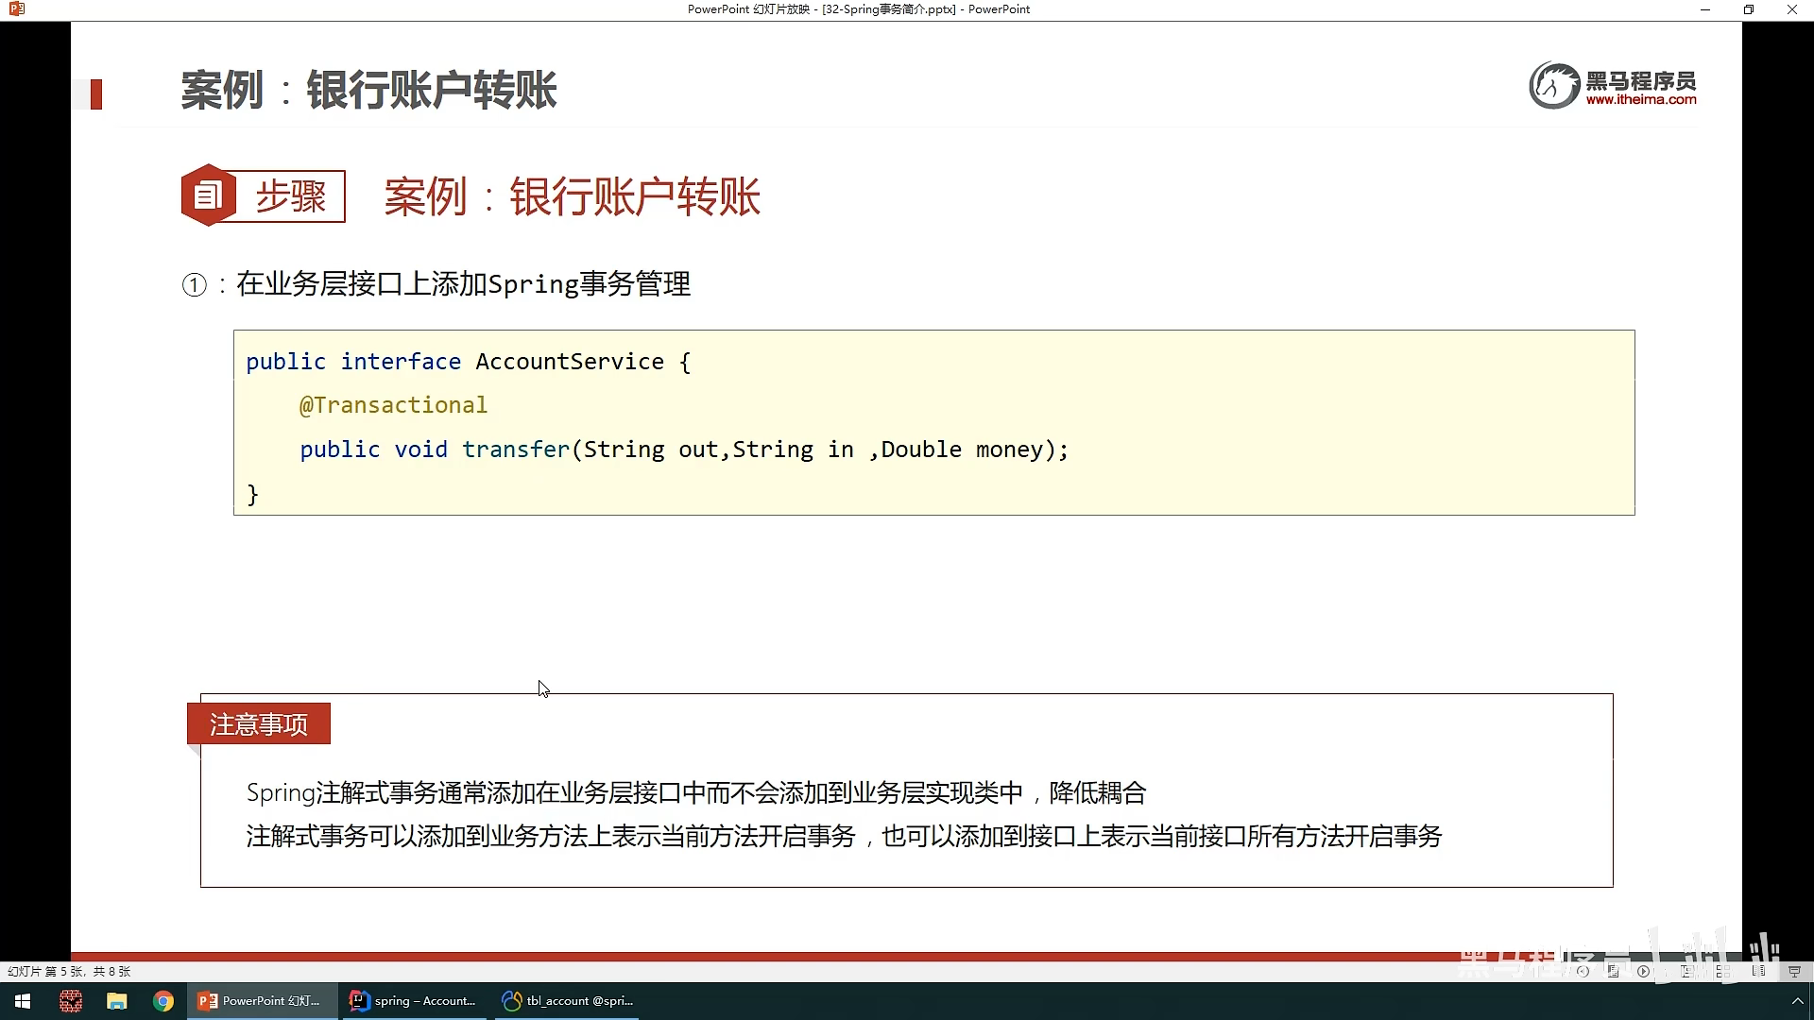
Task: Click the slide 5 of 8 counter
Action: point(69,971)
